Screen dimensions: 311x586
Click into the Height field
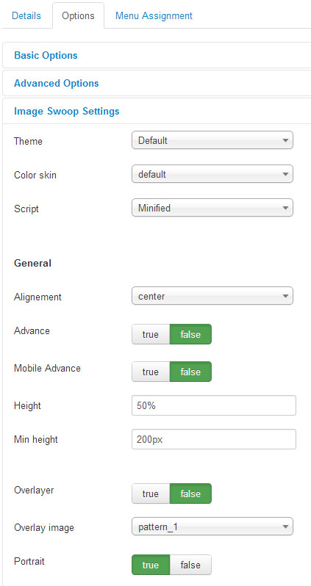click(x=214, y=405)
